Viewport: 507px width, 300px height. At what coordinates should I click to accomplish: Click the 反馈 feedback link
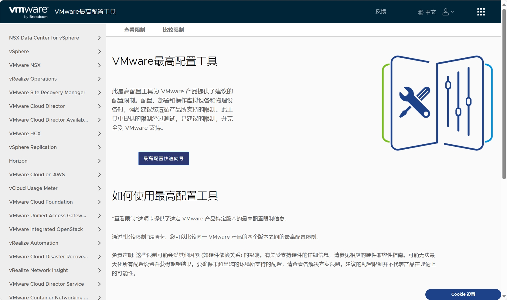tap(381, 12)
